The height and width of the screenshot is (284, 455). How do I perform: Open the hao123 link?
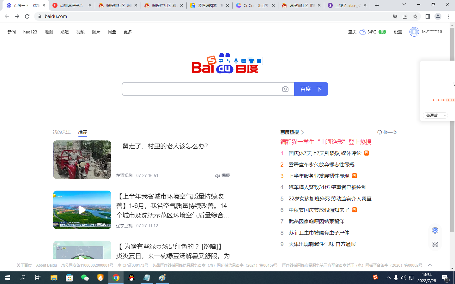(30, 32)
